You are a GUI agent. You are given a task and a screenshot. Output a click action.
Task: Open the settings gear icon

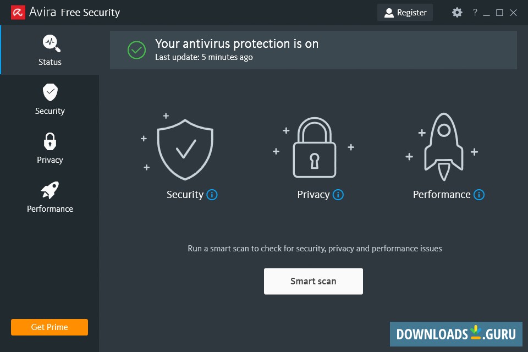(457, 12)
